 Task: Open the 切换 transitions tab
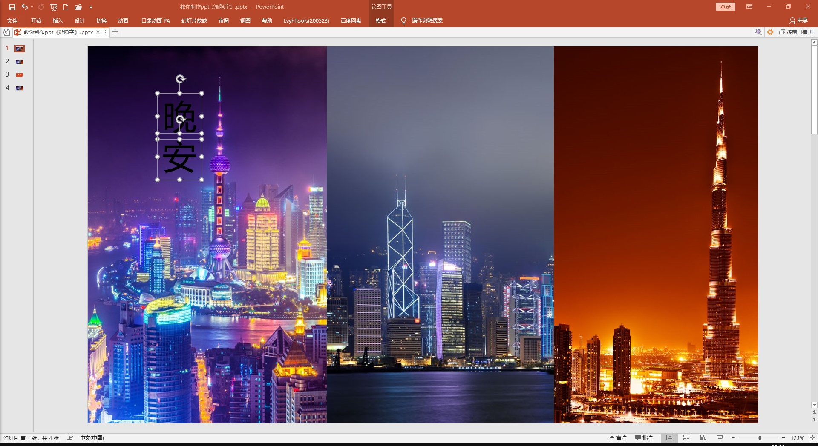pyautogui.click(x=101, y=20)
